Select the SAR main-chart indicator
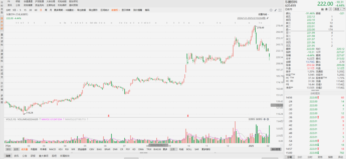Image resolution: width=346 pixels, height=159 pixels. 197,149
